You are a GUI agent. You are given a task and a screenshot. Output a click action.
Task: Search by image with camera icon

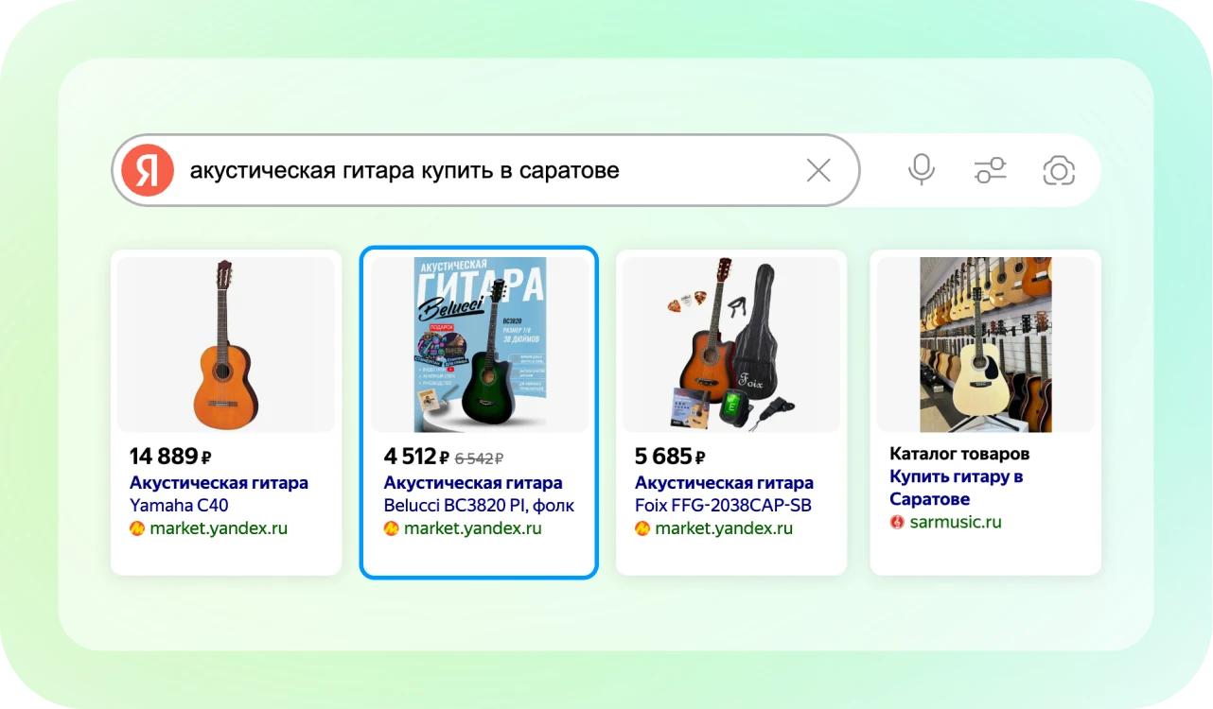pyautogui.click(x=1059, y=170)
